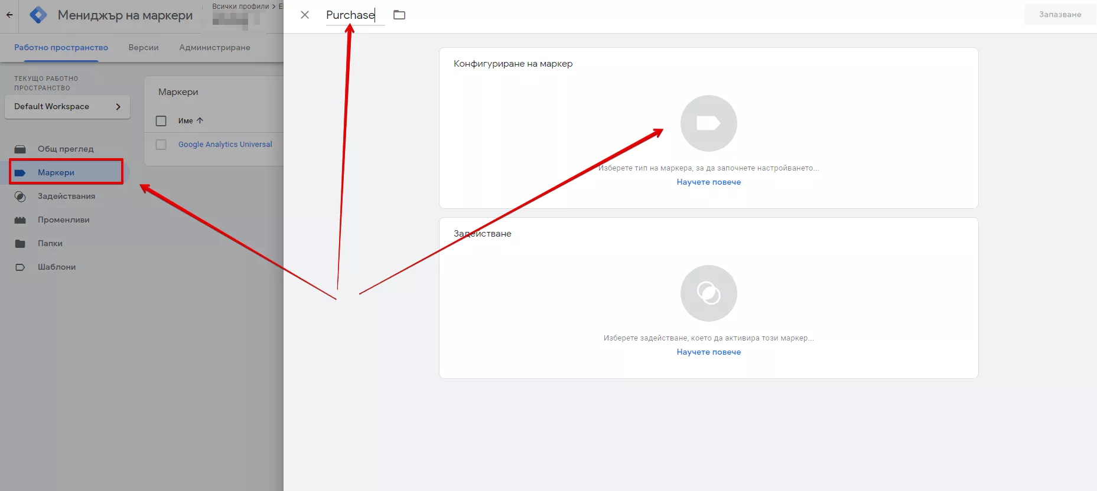Click the Purchase tag name field

[x=355, y=15]
